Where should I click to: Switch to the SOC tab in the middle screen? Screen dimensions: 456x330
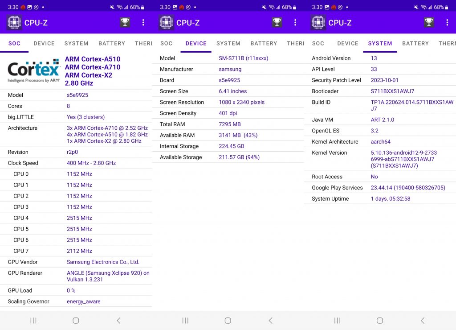point(167,43)
